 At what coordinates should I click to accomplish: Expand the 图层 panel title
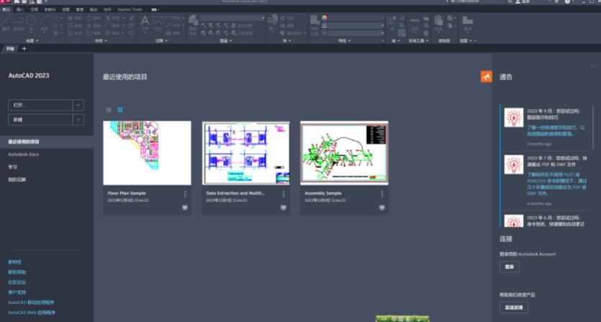coord(225,40)
